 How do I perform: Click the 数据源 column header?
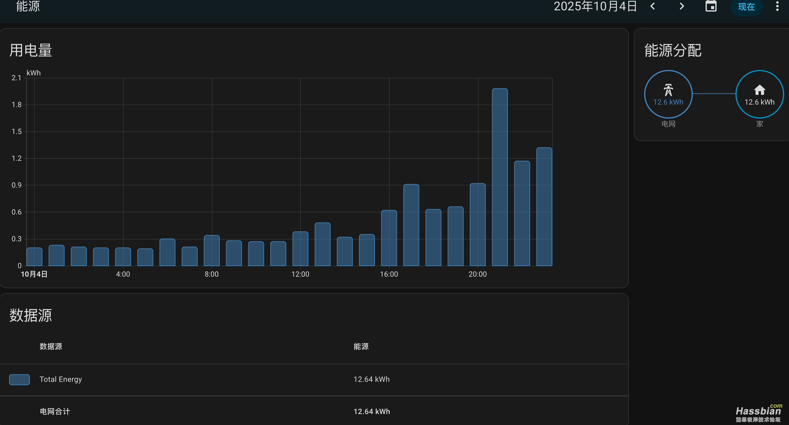point(51,346)
